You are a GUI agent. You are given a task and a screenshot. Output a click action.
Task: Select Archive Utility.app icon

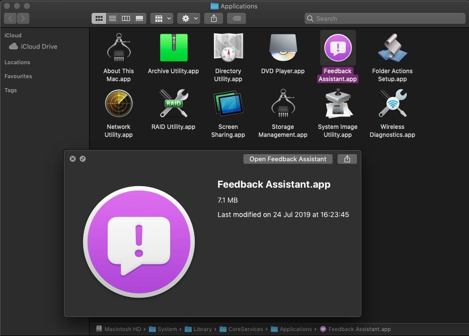(173, 48)
